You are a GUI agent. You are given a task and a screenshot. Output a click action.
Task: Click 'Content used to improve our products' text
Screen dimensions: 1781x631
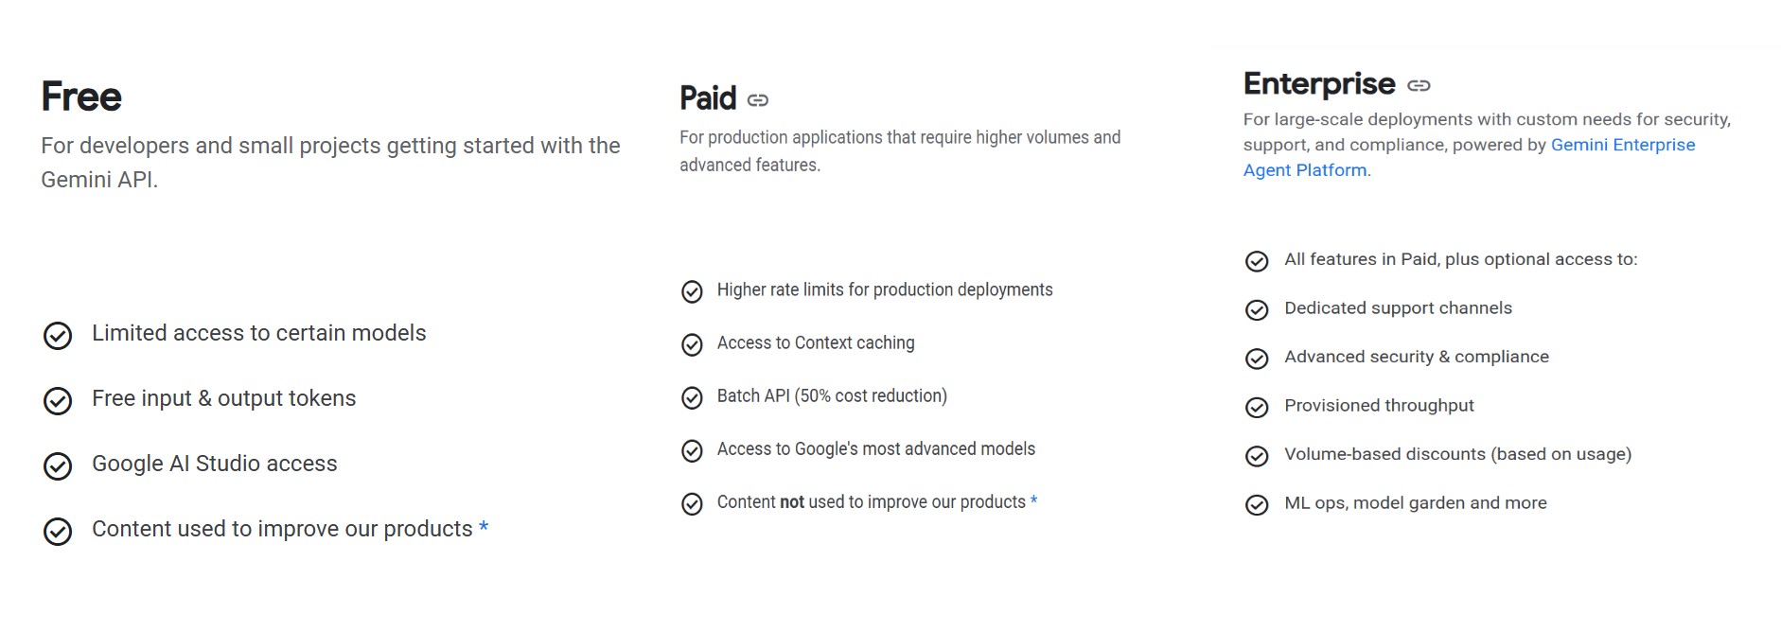[282, 529]
